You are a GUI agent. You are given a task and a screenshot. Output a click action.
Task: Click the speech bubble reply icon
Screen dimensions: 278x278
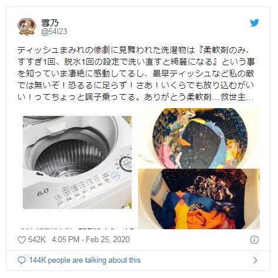click(22, 260)
